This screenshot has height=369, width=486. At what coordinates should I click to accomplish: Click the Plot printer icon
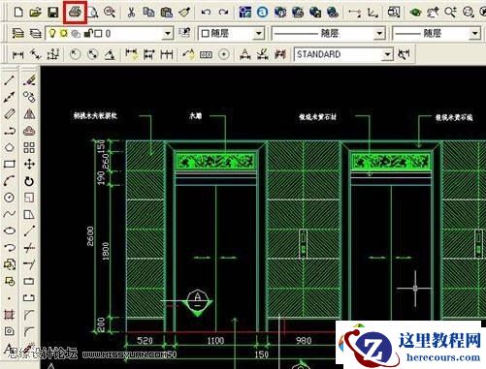(x=75, y=13)
